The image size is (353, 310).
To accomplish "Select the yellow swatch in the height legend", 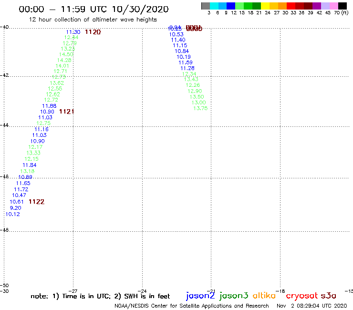I will 265,6.
